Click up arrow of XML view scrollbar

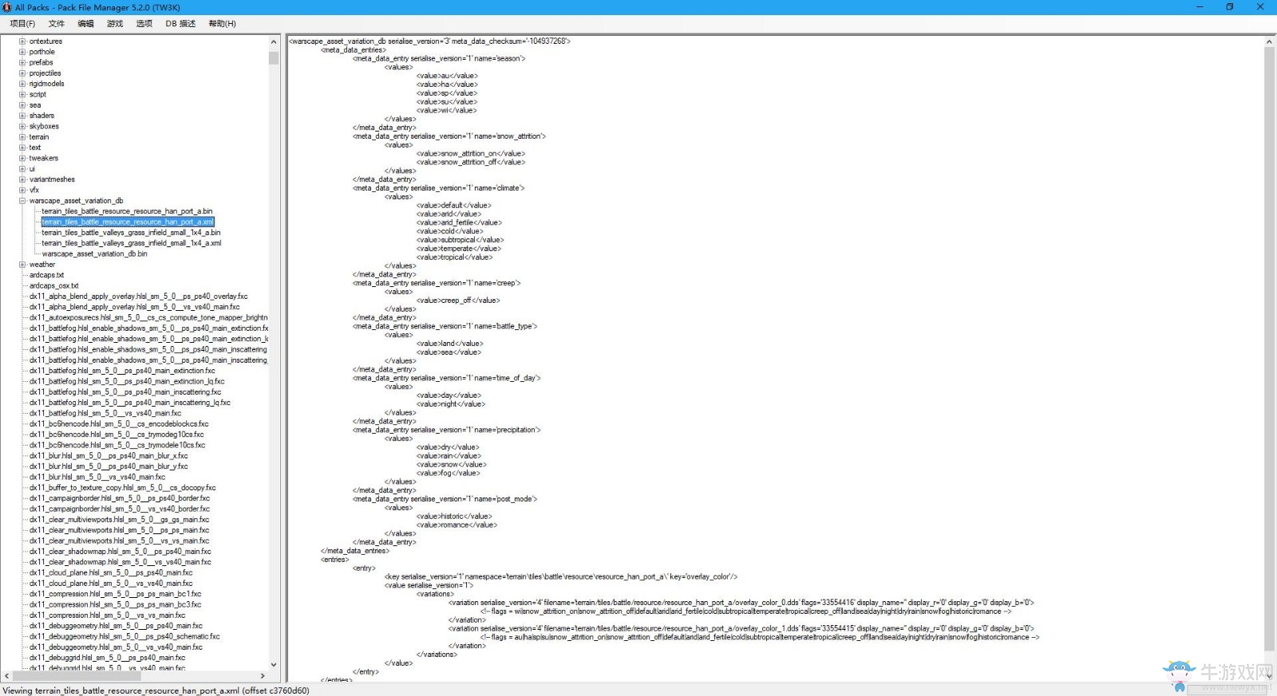coord(1269,41)
